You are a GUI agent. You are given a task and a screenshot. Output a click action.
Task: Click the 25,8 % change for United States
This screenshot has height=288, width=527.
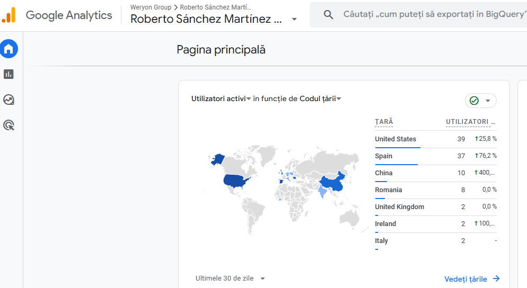486,139
